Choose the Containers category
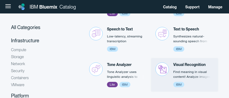 pyautogui.click(x=20, y=78)
